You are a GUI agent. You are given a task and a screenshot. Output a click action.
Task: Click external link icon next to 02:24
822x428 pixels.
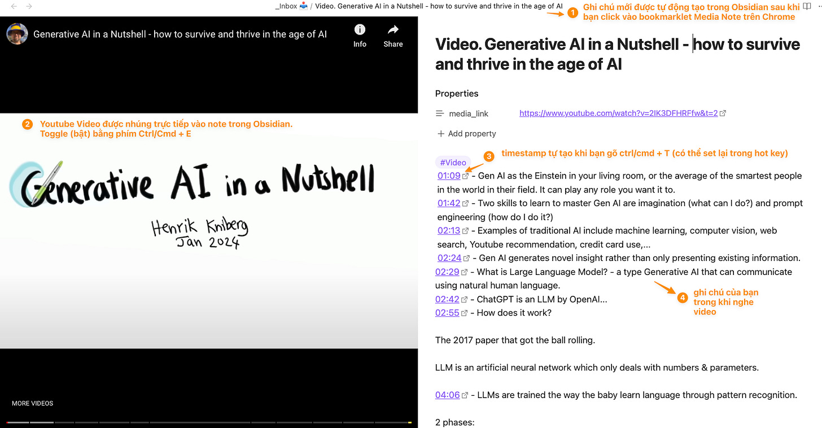pyautogui.click(x=466, y=258)
